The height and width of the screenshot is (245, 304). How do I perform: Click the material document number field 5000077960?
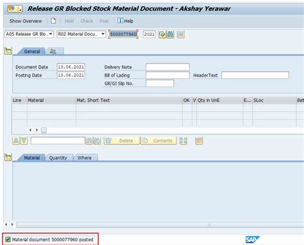click(x=123, y=34)
